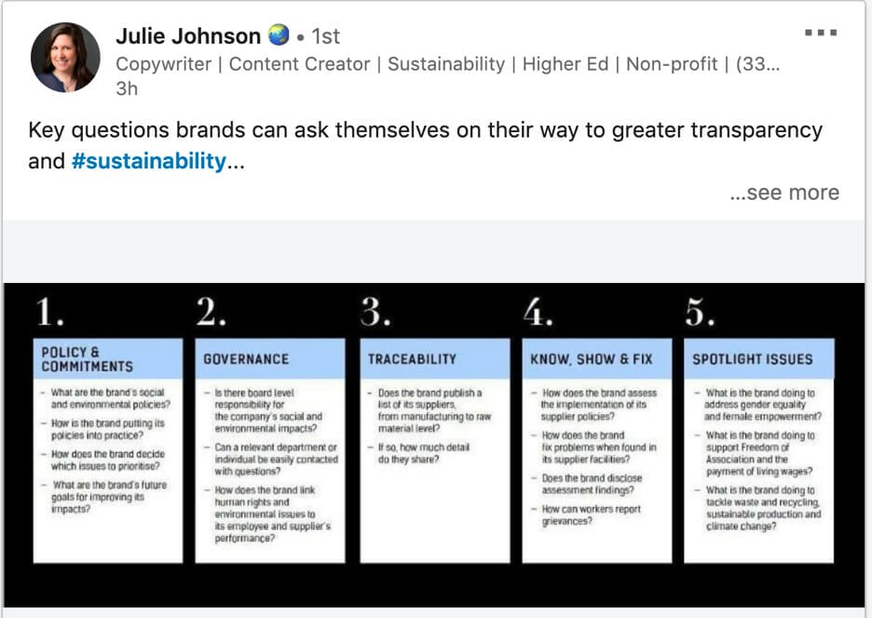
Task: Click the post caption about key questions
Action: [426, 145]
